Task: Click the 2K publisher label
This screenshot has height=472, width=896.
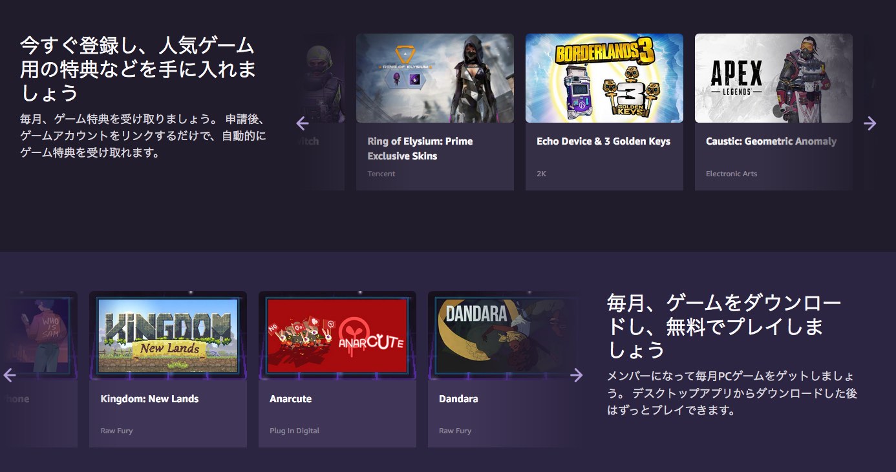Action: [x=541, y=174]
